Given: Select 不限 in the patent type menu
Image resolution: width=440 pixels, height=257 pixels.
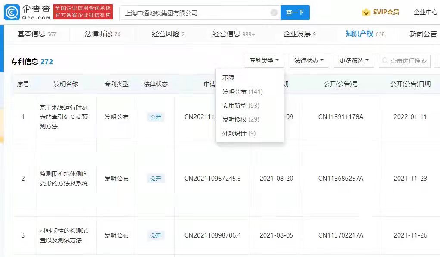Looking at the screenshot, I should (x=228, y=78).
